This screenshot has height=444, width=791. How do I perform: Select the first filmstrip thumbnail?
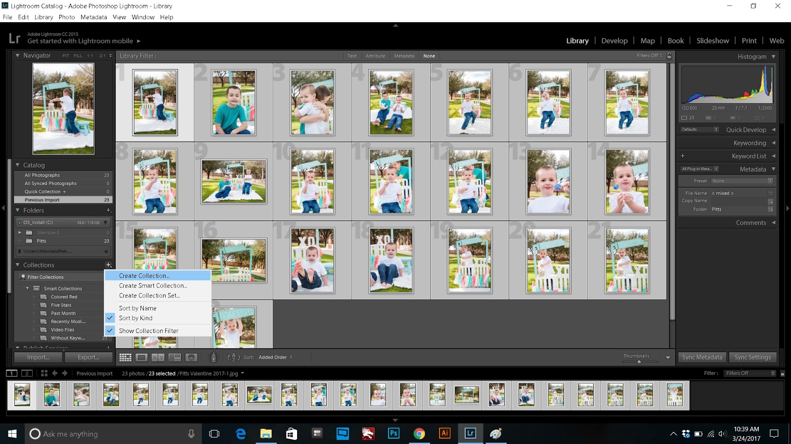(22, 395)
